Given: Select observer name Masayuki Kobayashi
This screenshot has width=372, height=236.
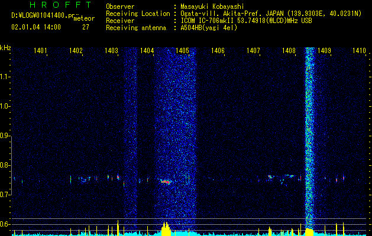Looking at the screenshot, I should click(212, 7).
